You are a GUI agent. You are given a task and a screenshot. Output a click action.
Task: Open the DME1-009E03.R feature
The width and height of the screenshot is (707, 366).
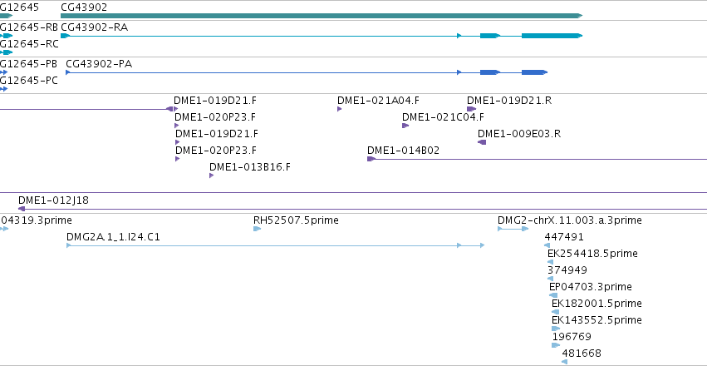(482, 142)
